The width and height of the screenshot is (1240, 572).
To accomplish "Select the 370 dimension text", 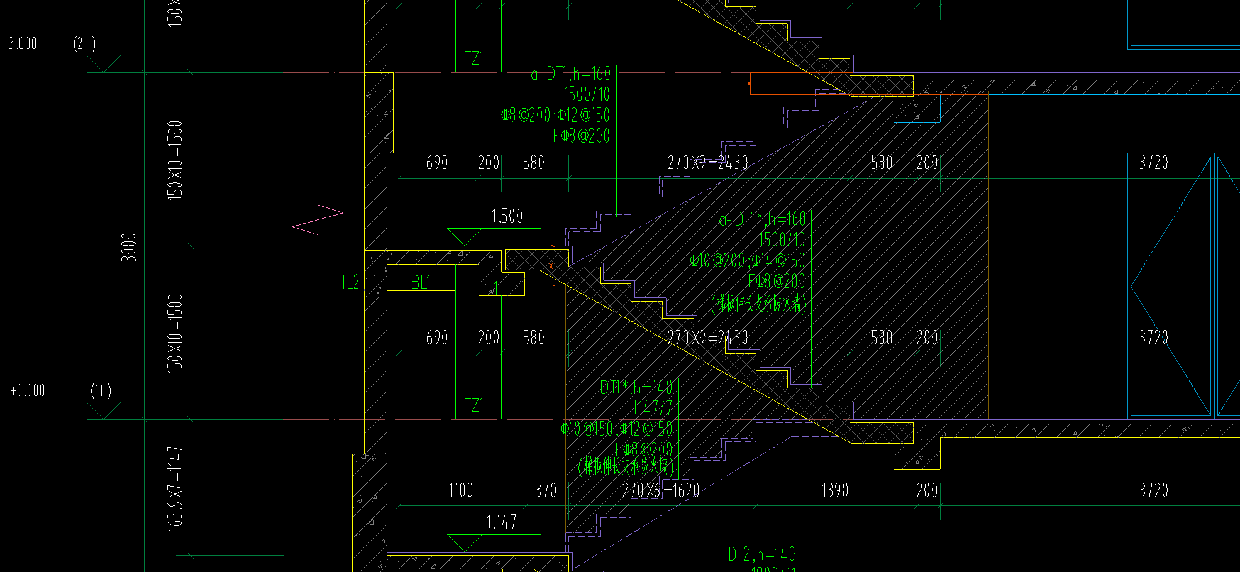I will (x=546, y=490).
